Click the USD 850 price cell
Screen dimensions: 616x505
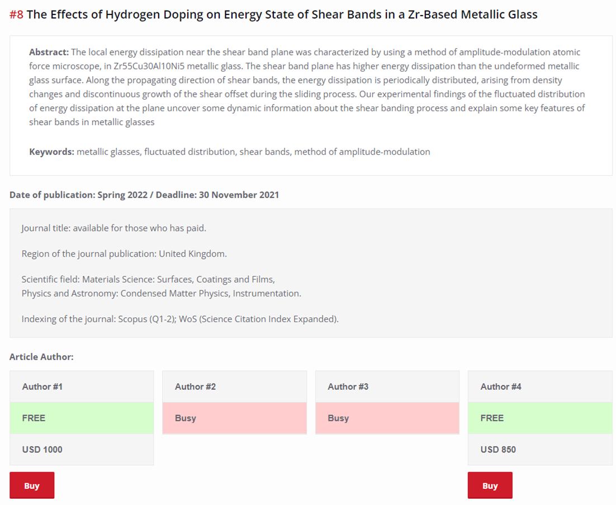[539, 449]
